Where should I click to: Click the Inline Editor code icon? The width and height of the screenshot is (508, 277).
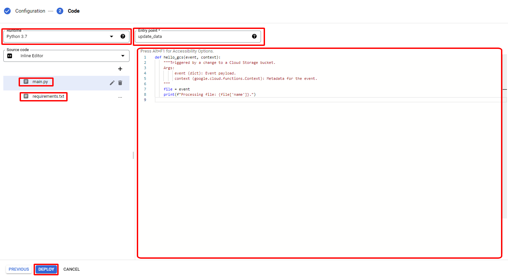10,56
